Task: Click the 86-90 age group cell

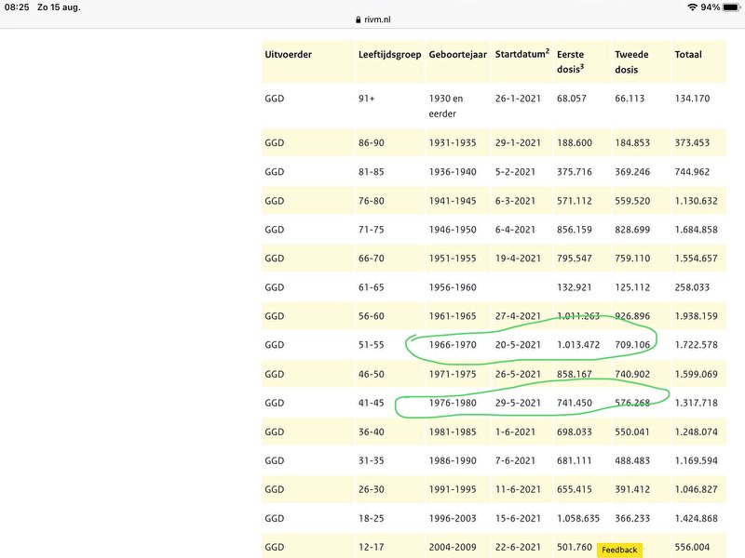Action: tap(371, 143)
